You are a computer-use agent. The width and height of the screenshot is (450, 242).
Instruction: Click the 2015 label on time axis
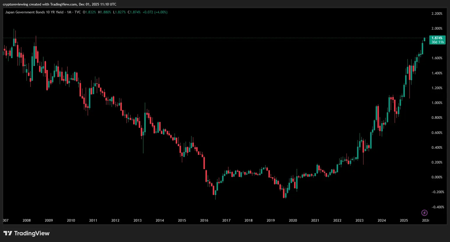click(182, 221)
